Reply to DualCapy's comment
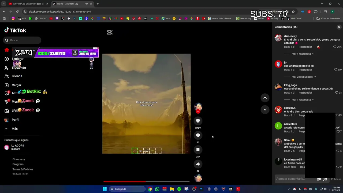Image resolution: width=343 pixels, height=193 pixels. coord(305,47)
